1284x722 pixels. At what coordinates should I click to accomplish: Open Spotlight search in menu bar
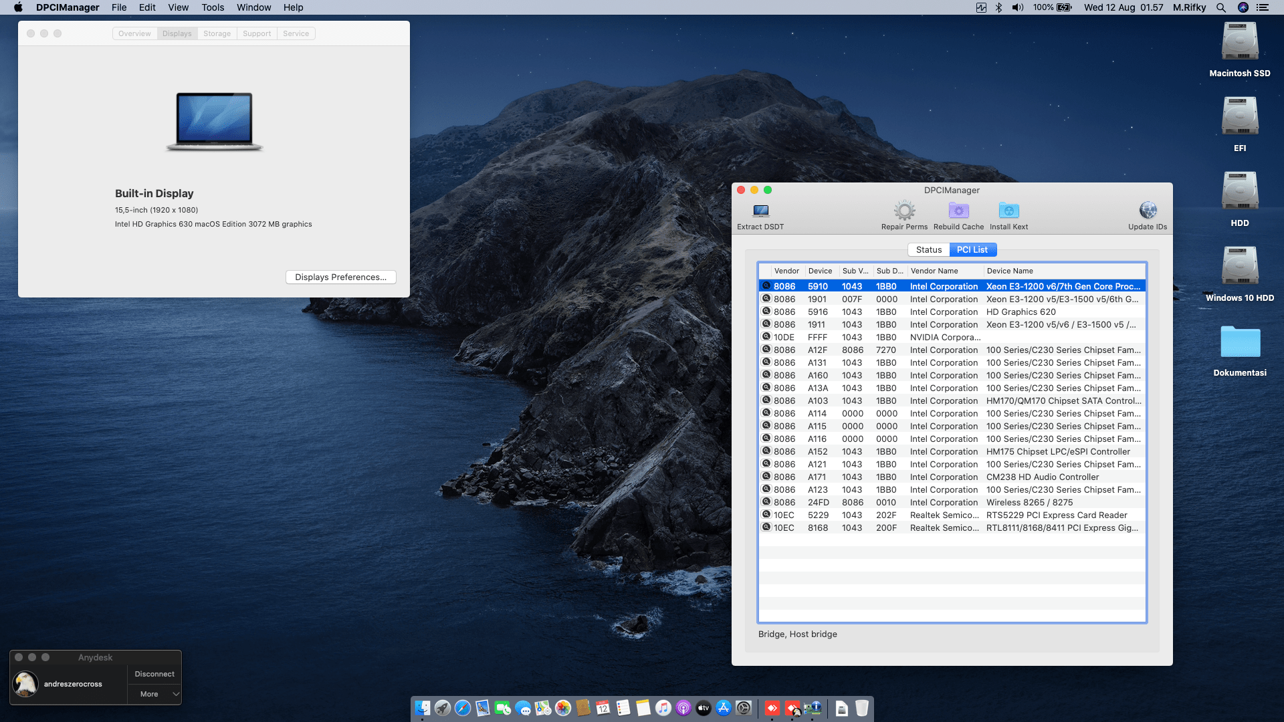pos(1220,7)
